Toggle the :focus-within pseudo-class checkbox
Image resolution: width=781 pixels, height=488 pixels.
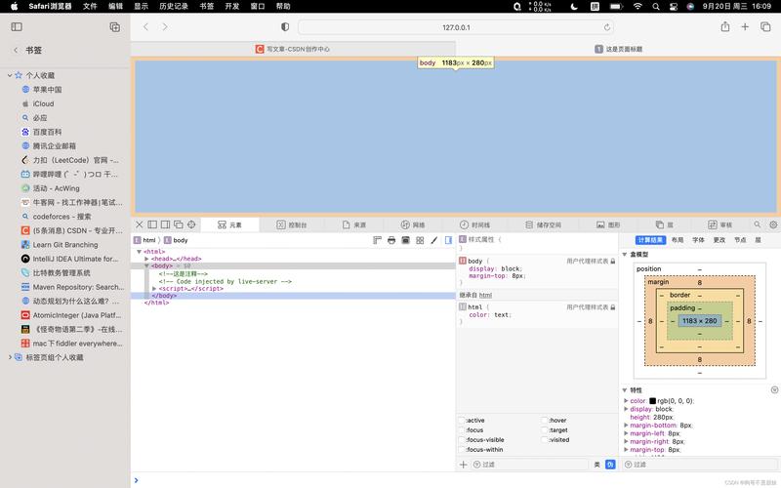[x=462, y=450]
